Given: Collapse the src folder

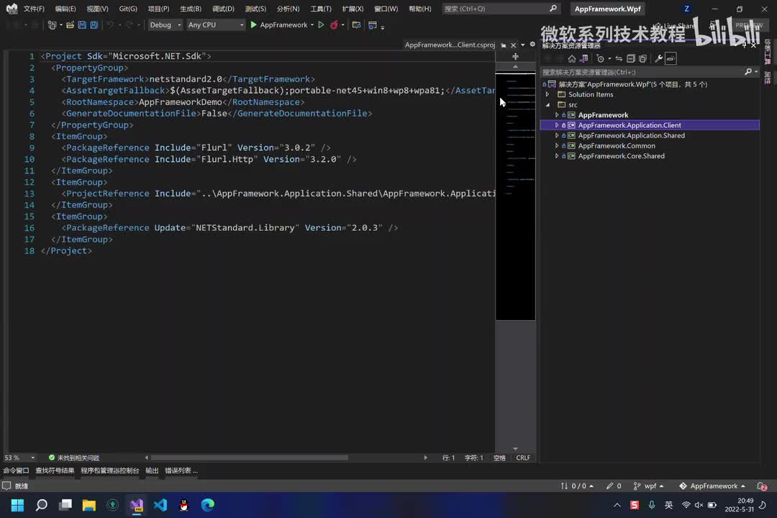Looking at the screenshot, I should click(547, 104).
